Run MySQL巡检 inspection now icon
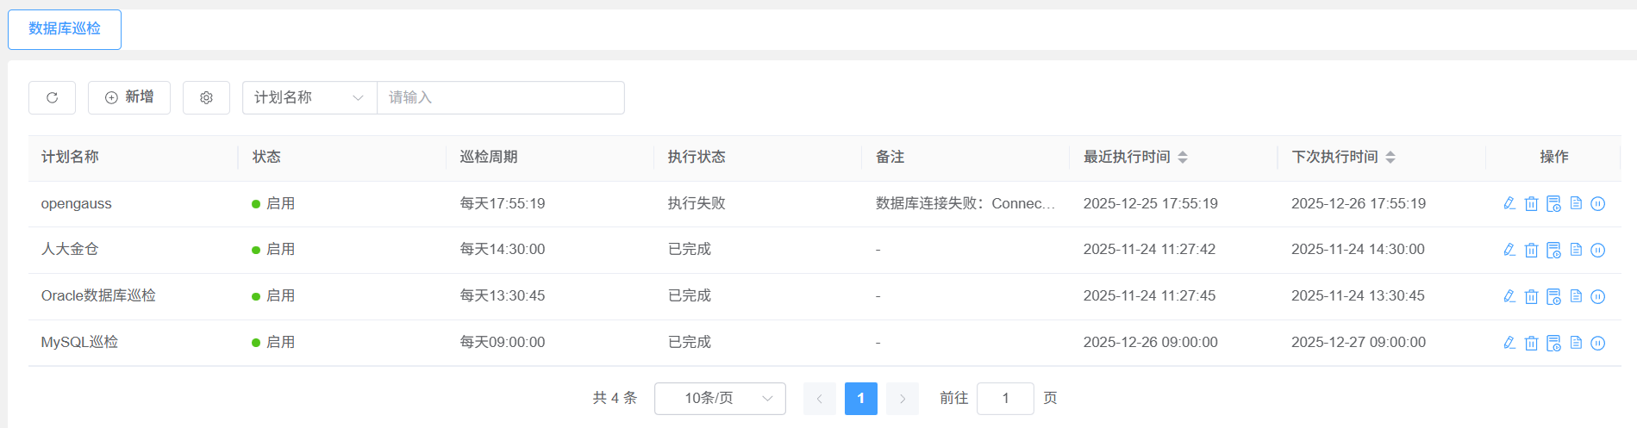This screenshot has width=1637, height=428. click(1553, 343)
